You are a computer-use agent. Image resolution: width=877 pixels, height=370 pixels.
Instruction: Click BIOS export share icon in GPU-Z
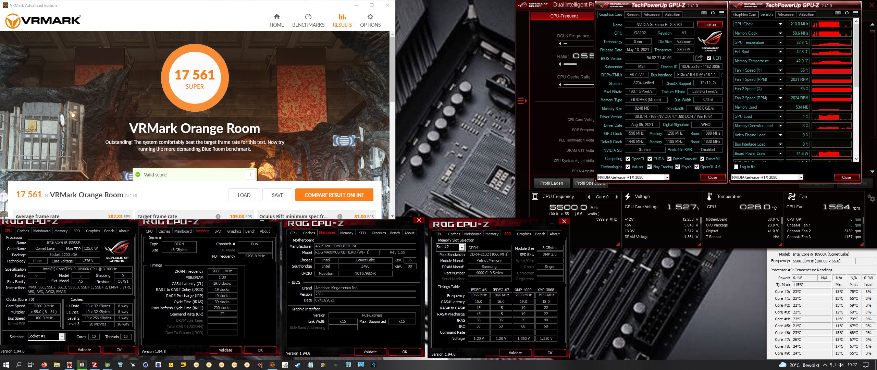[699, 58]
